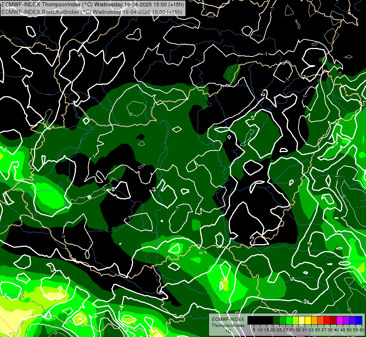Click the medium green 25–27 legend swatch
Image resolution: width=366 pixels, height=337 pixels.
[283, 320]
